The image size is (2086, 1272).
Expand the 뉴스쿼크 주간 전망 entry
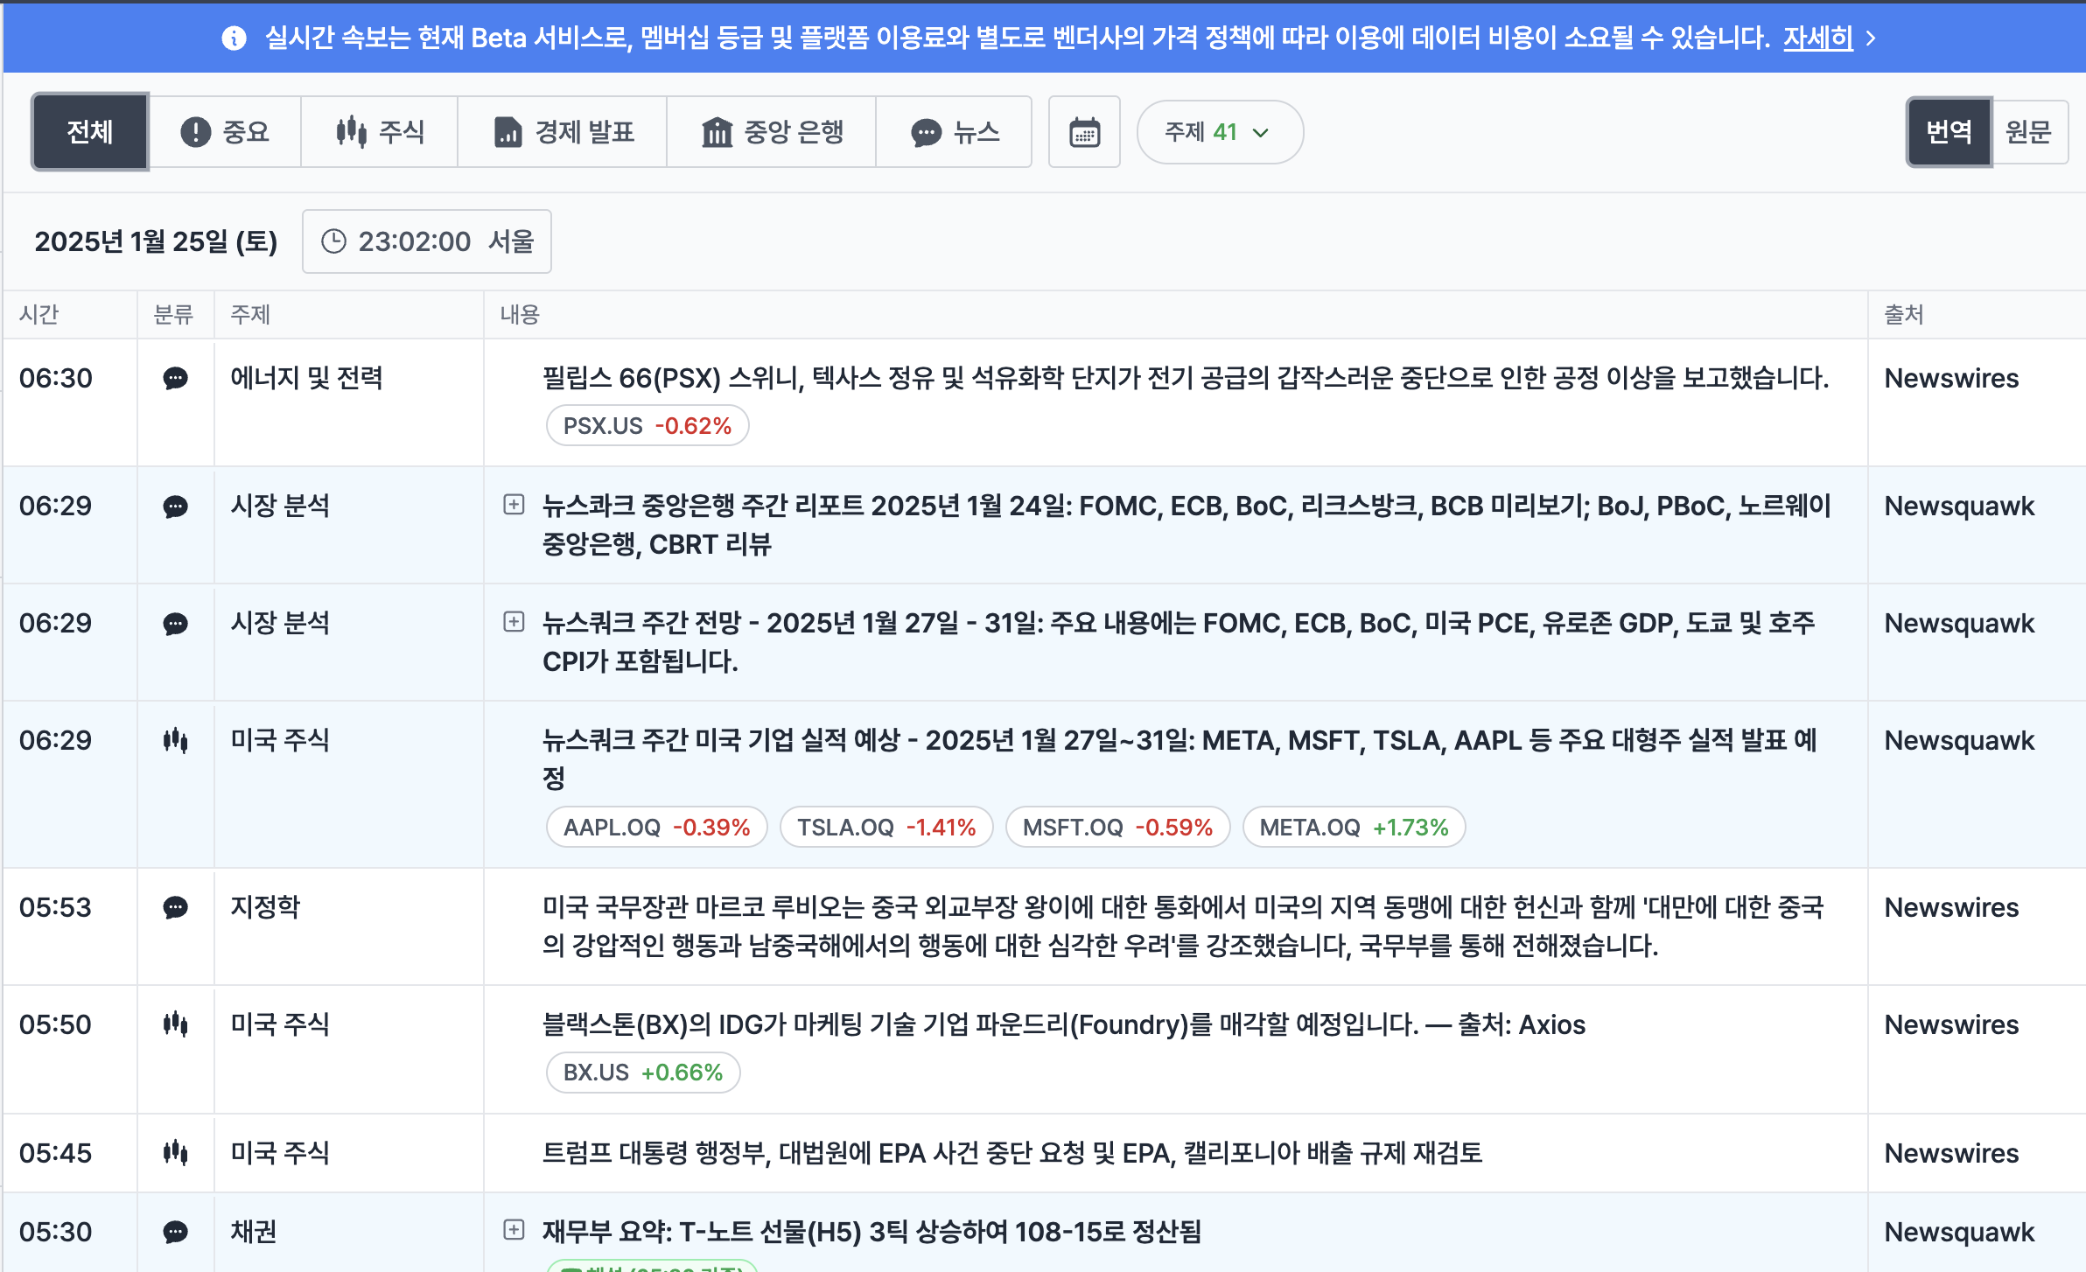click(x=514, y=622)
